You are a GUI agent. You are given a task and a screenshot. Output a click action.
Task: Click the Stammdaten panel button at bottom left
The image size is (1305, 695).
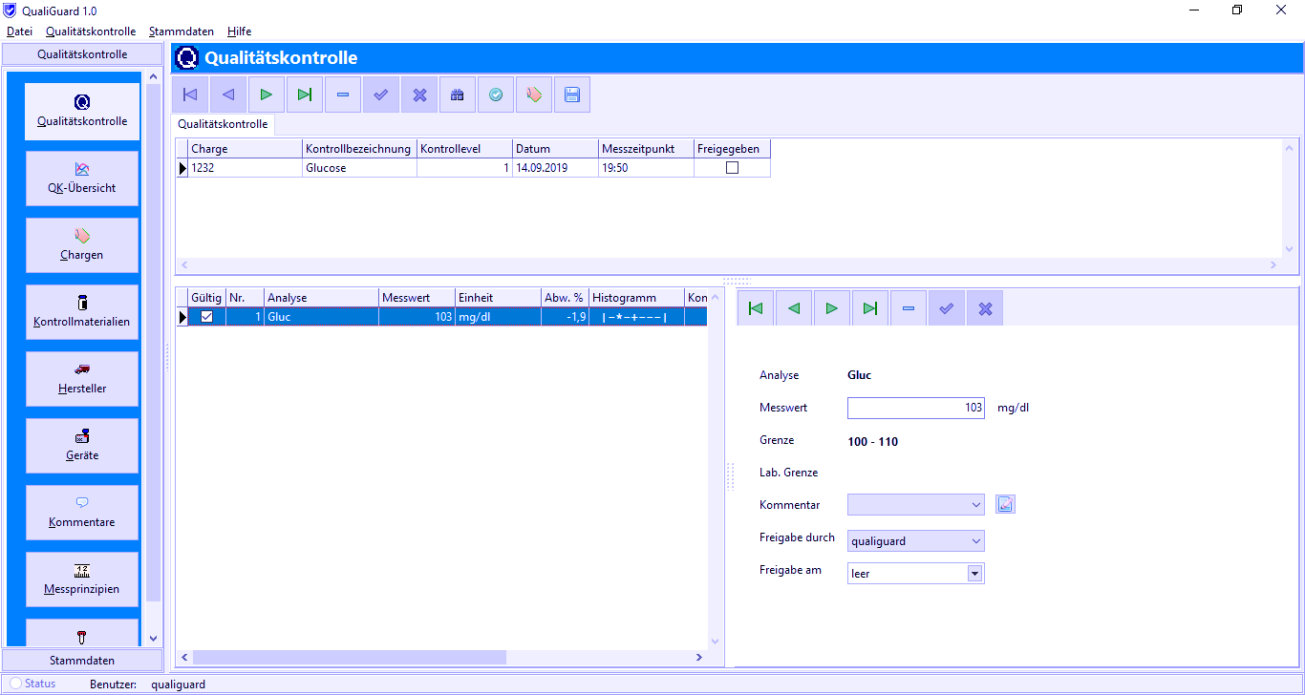click(82, 661)
